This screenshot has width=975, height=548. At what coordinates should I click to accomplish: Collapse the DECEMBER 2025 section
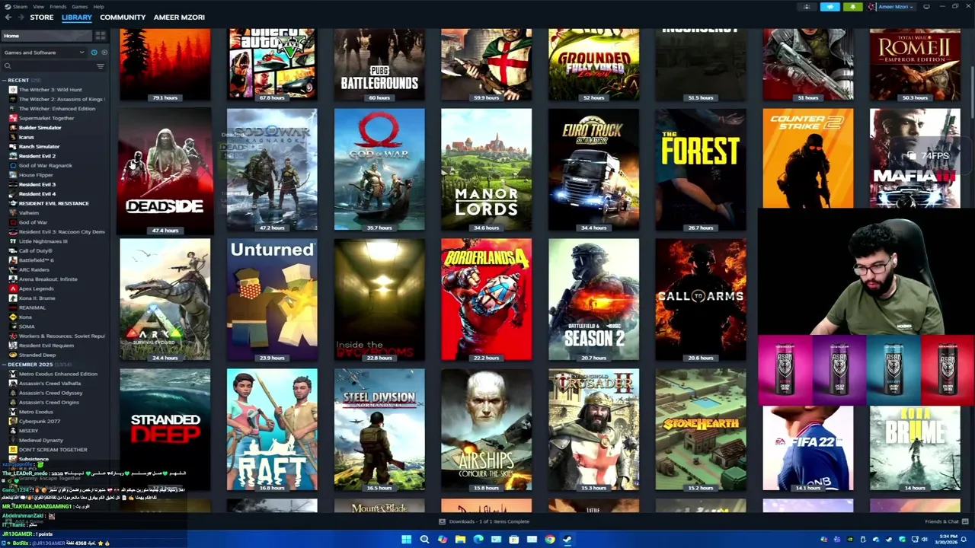[5, 365]
